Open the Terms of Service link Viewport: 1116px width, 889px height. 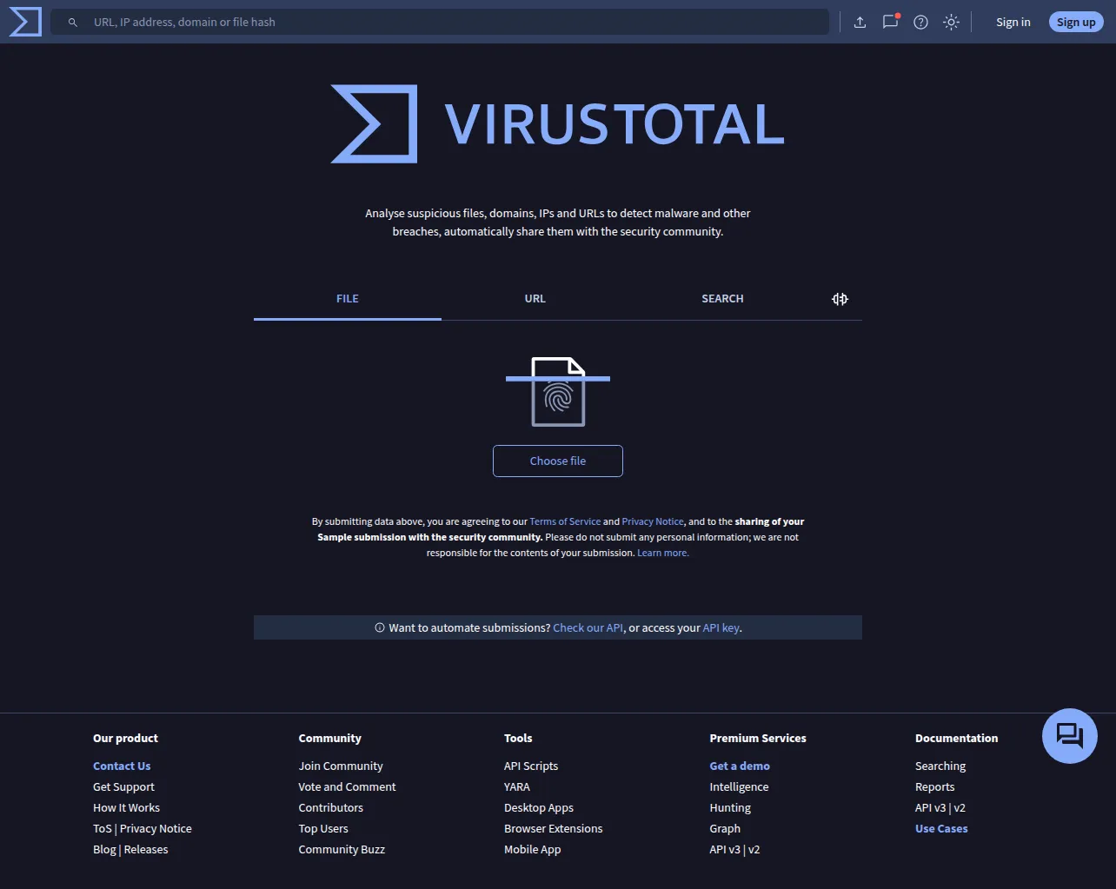565,521
